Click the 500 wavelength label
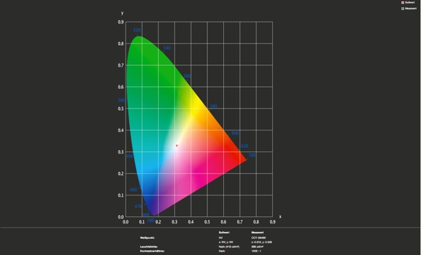421x255 pixels. coord(121,100)
